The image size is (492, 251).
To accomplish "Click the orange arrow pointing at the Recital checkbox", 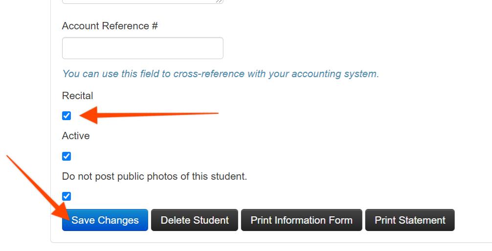I will pyautogui.click(x=149, y=115).
